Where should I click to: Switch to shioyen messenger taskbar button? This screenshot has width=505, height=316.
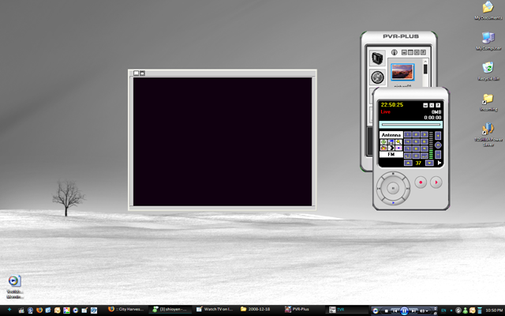tap(170, 309)
